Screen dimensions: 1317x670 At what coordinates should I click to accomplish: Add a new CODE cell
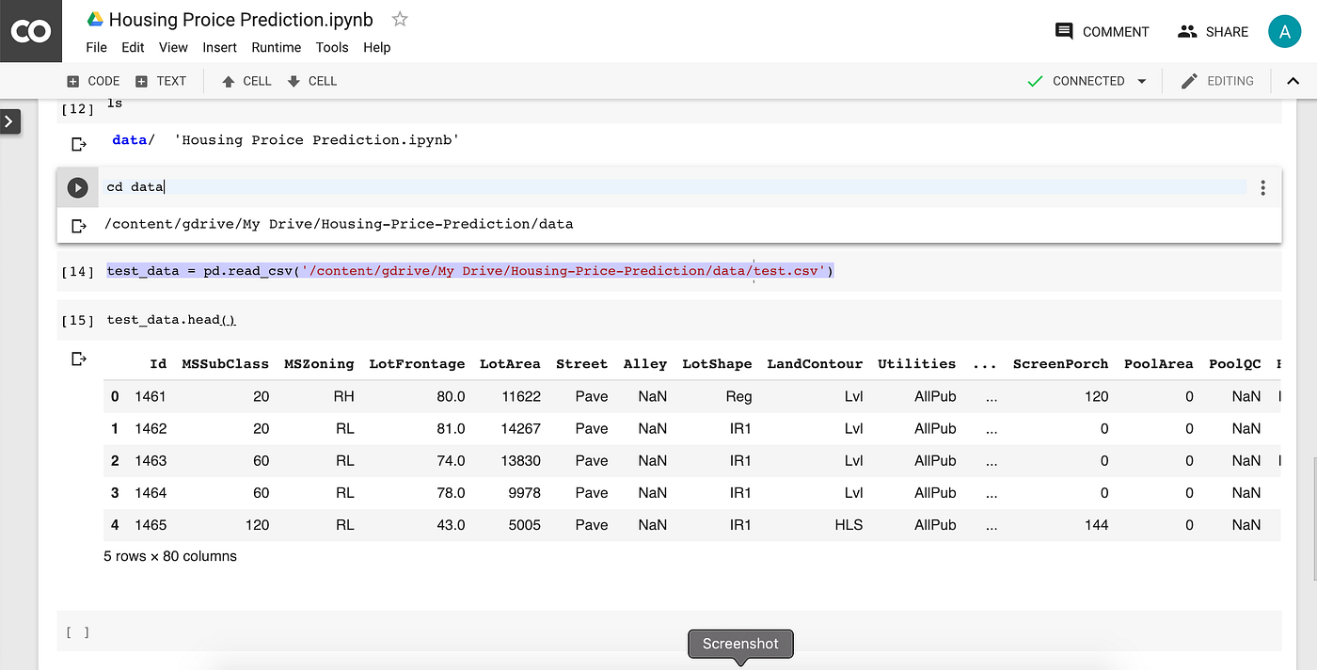(93, 81)
